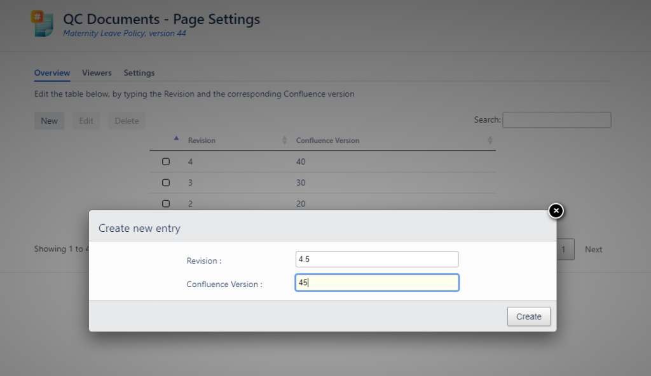The image size is (651, 376).
Task: Check the box next to Revision 2
Action: click(x=166, y=204)
